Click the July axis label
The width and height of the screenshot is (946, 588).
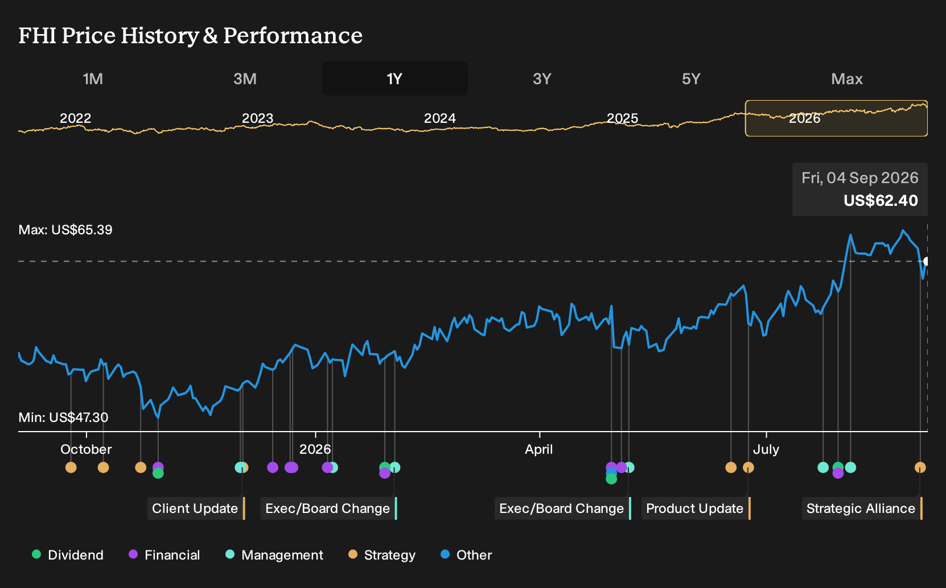[x=766, y=449]
